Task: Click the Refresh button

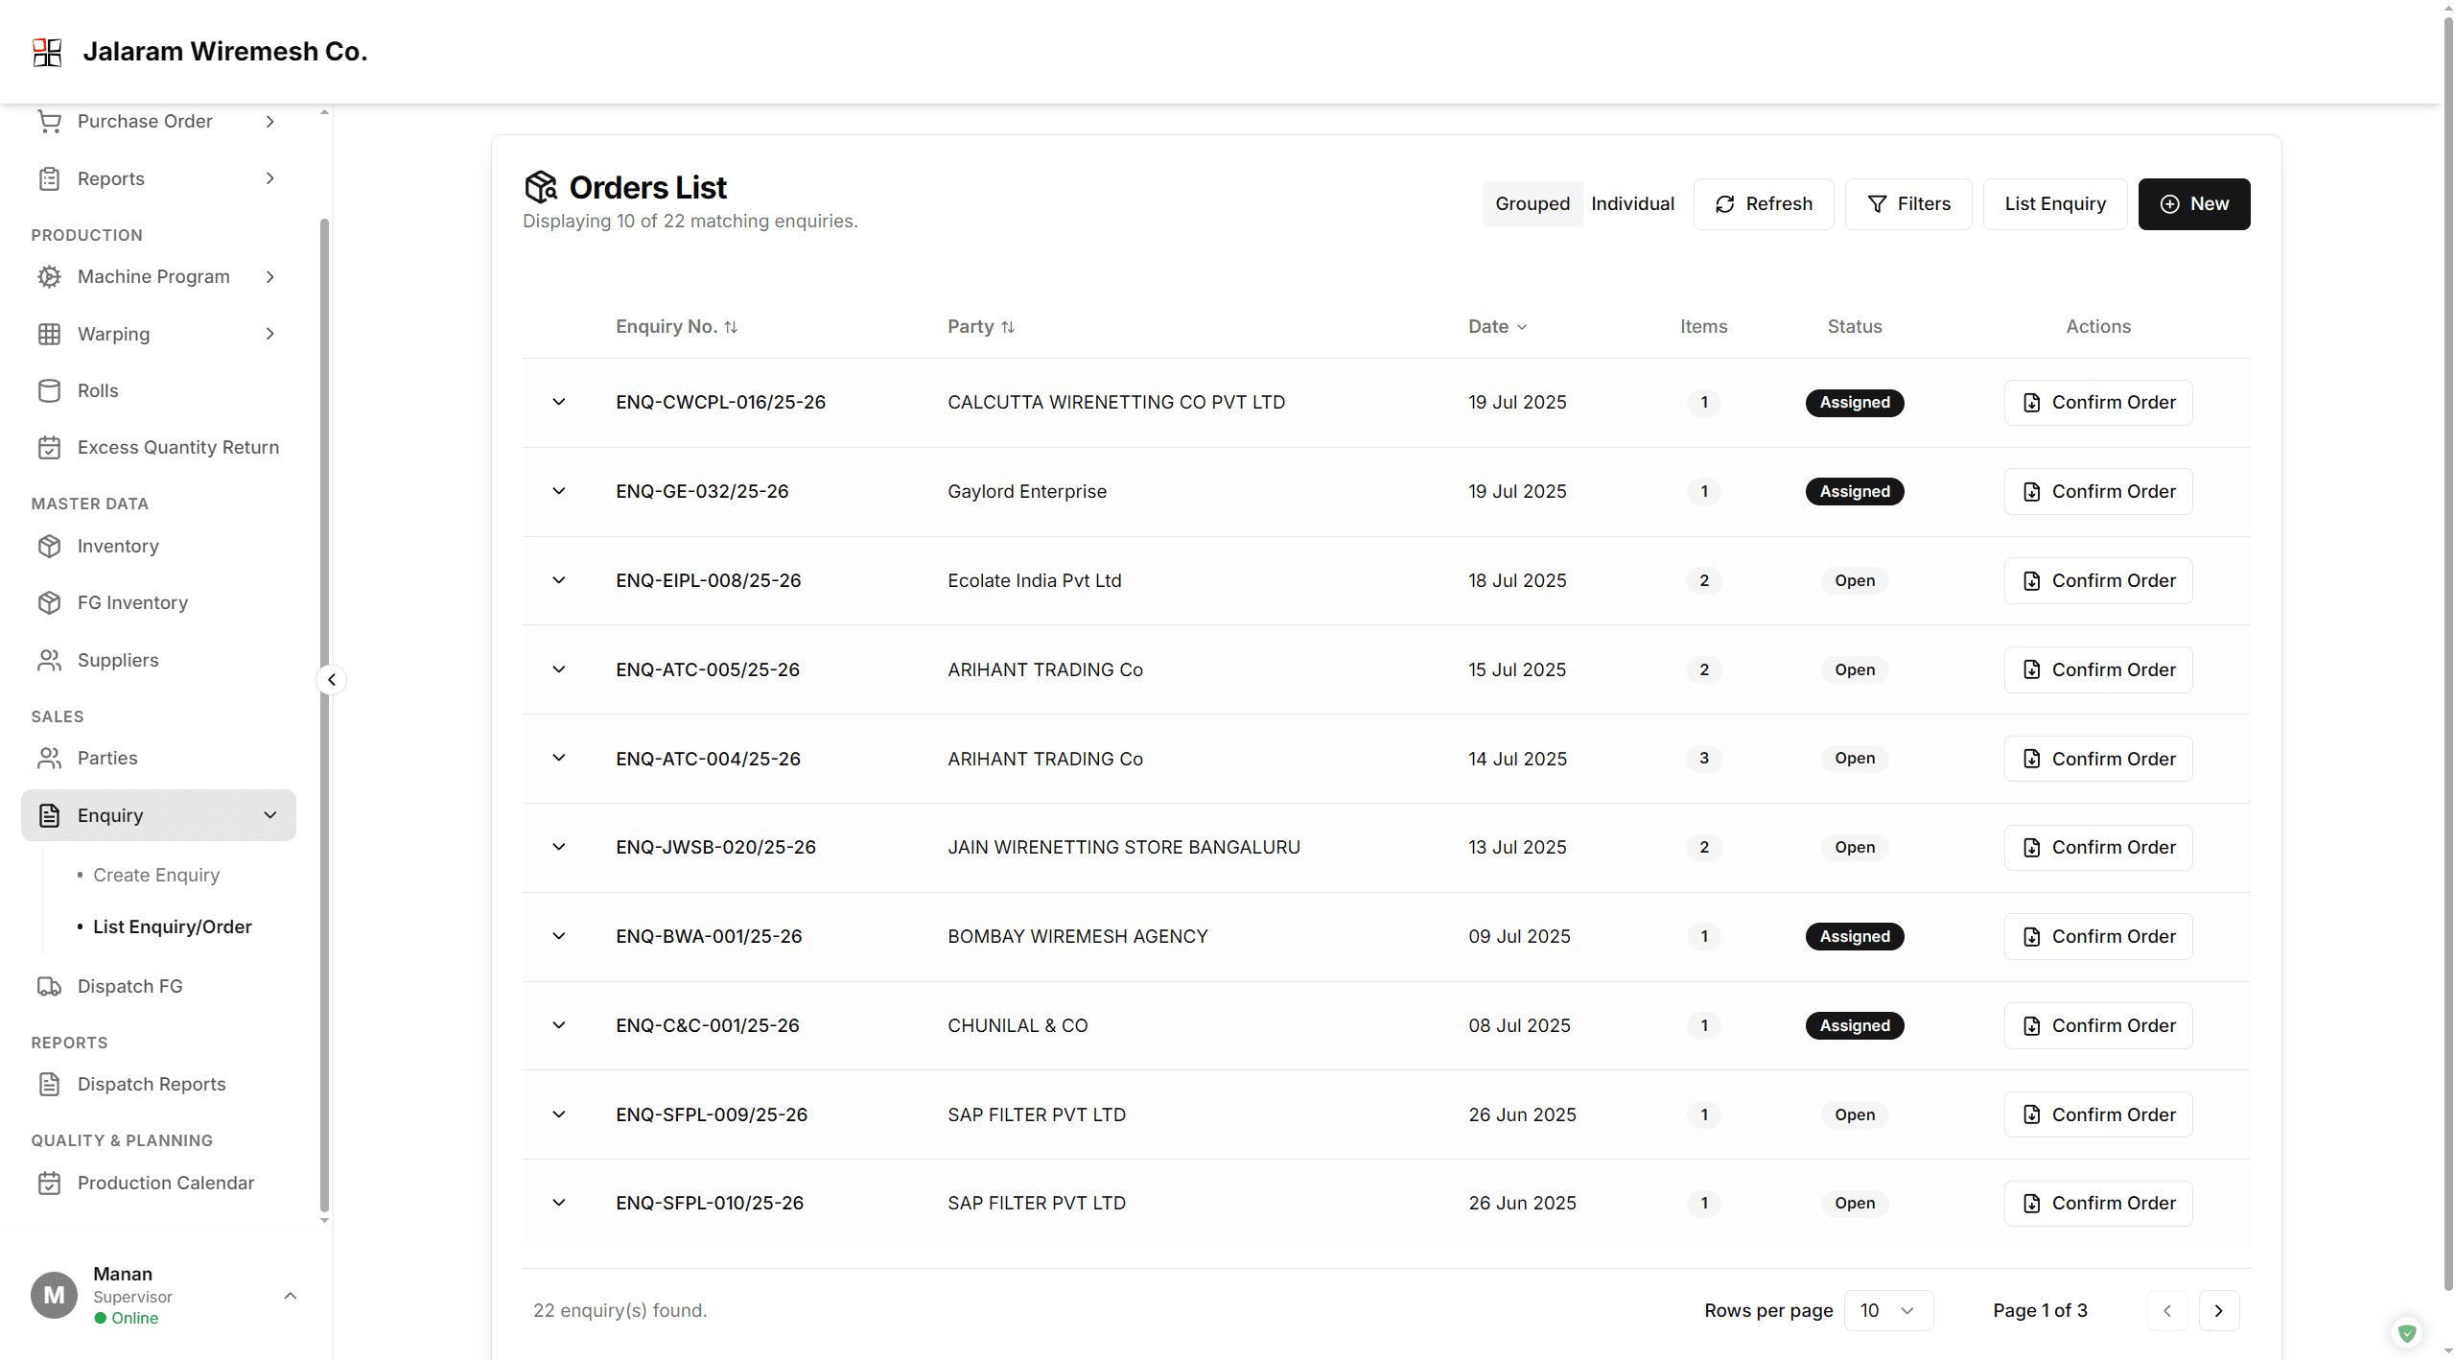Action: (1765, 203)
